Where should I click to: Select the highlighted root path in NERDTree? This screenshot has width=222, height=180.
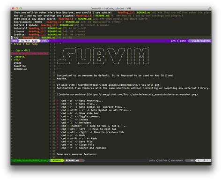pos(30,53)
